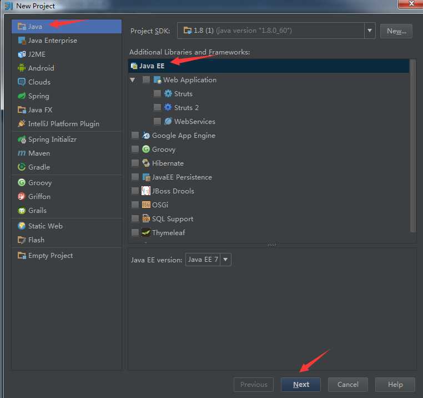Click the Griffon icon
423x398 pixels.
coord(22,196)
